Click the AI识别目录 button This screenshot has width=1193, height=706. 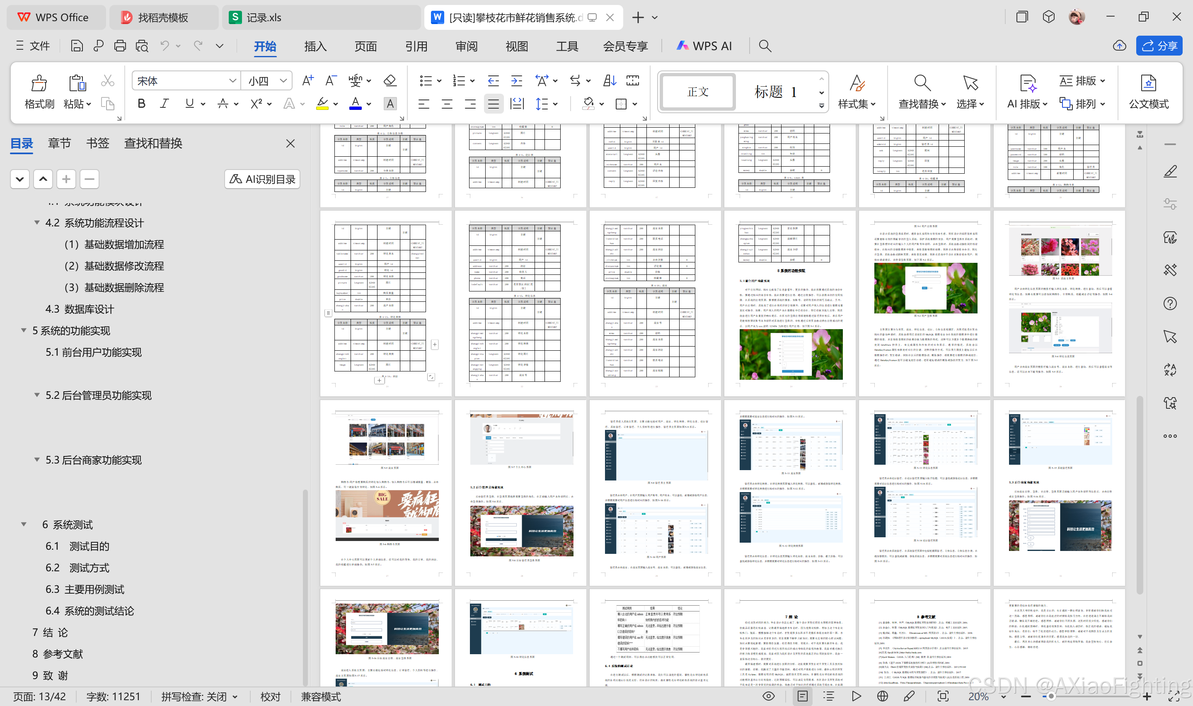pyautogui.click(x=262, y=180)
